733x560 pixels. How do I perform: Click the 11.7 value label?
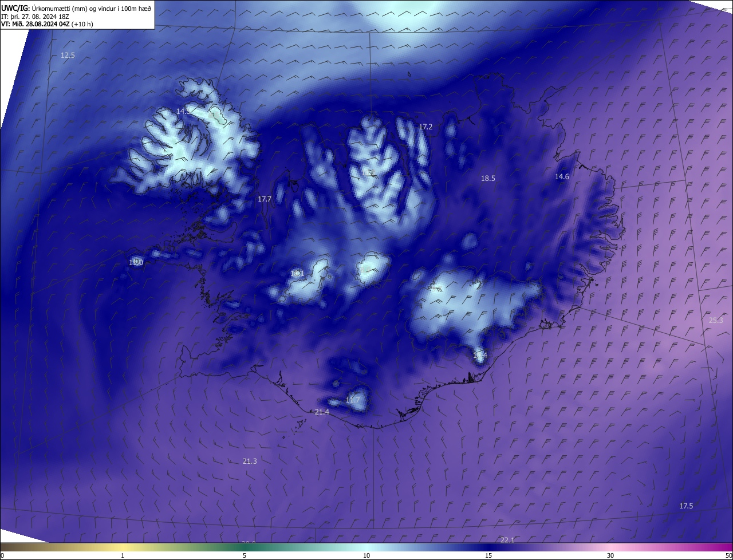[353, 400]
